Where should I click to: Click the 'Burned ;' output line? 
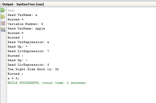[15, 74]
